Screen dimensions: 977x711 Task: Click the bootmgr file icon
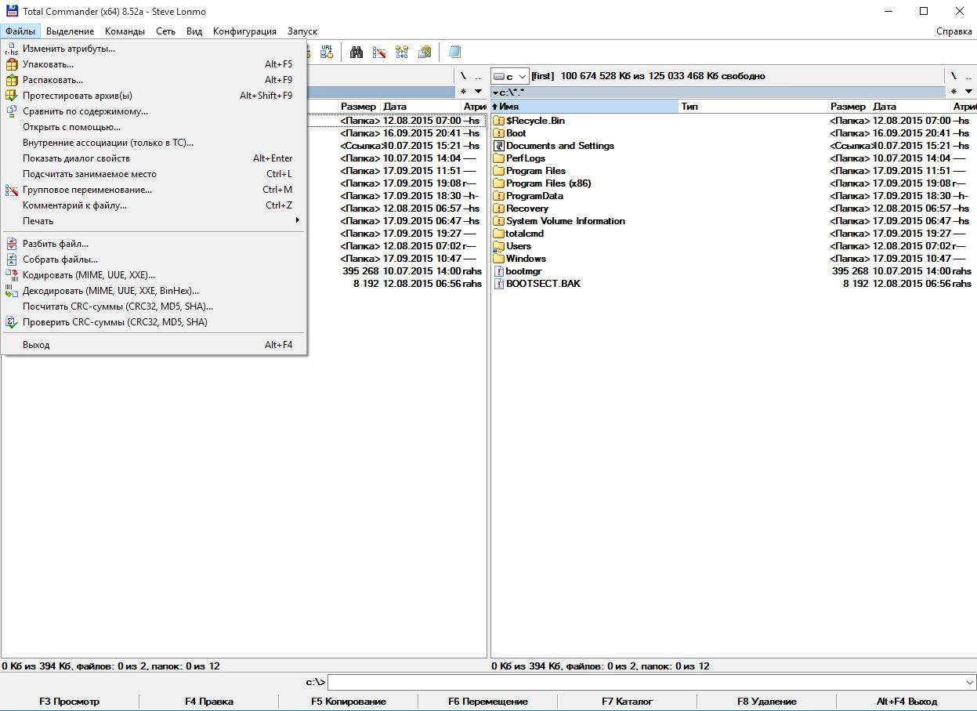click(499, 271)
